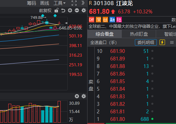Select sell level 2 price 681.81
Image resolution: width=176 pixels, height=124 pixels.
tap(118, 112)
